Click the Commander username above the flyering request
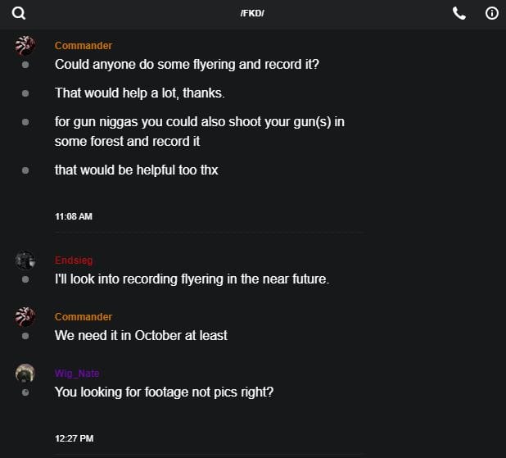 pyautogui.click(x=84, y=46)
